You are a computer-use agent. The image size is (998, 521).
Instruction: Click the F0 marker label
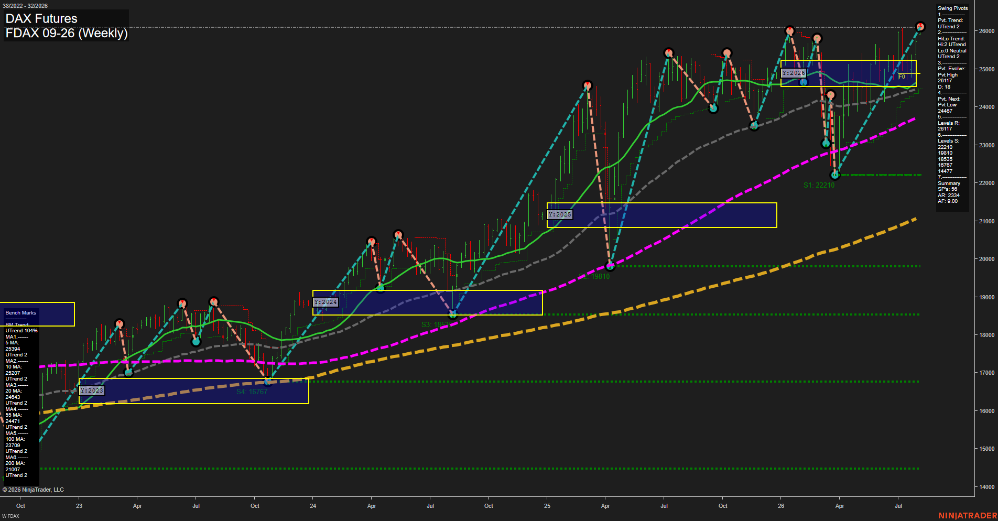(x=902, y=77)
